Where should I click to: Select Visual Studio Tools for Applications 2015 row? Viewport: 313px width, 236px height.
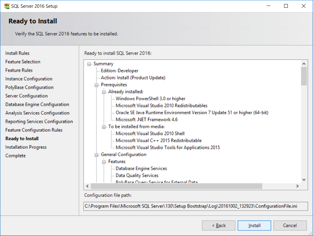(168, 147)
